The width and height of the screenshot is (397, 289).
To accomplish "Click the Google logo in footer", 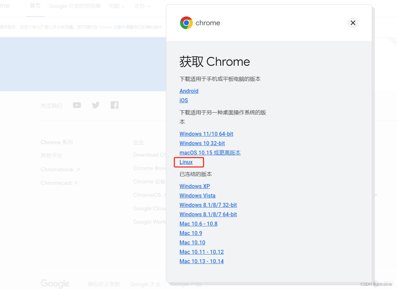I will point(55,284).
